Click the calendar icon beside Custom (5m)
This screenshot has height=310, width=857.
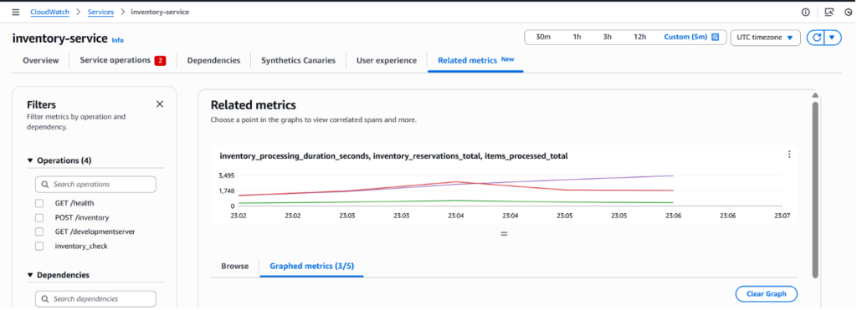tap(716, 37)
